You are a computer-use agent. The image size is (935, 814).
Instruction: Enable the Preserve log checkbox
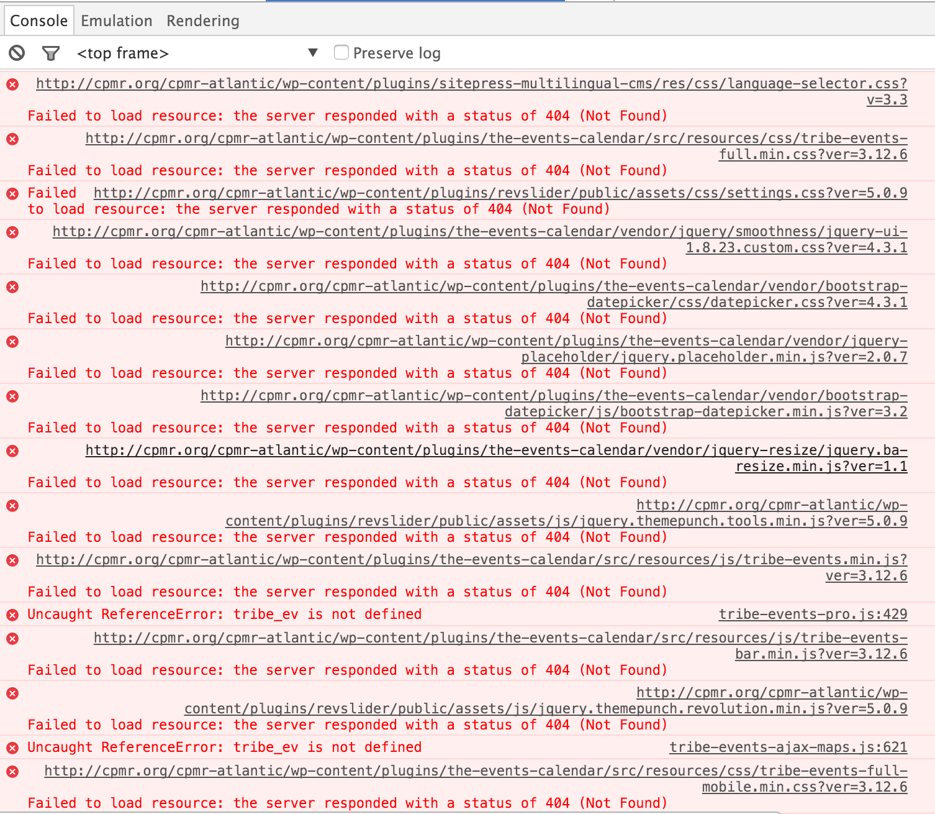(x=341, y=52)
